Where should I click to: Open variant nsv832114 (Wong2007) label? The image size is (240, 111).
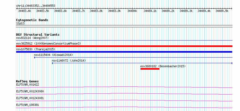click(32, 38)
